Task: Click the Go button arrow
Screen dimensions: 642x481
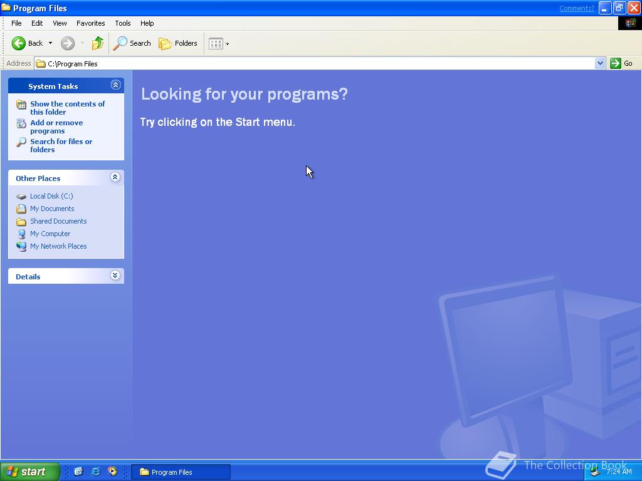Action: (x=615, y=63)
